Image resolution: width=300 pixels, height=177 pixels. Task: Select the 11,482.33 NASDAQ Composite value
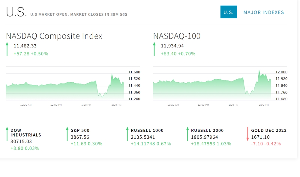(25, 46)
